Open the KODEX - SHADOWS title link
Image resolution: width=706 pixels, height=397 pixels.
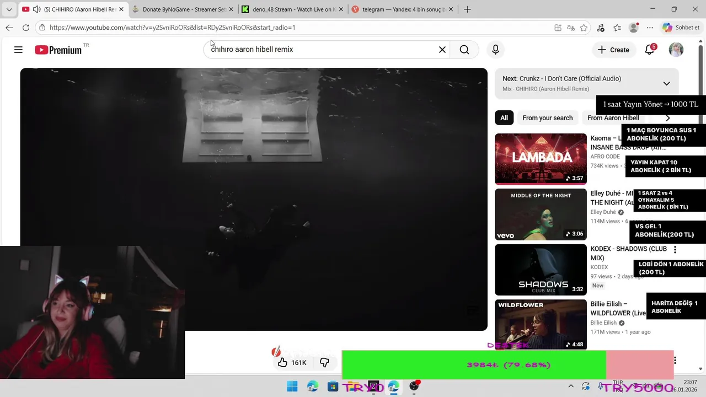tap(629, 253)
